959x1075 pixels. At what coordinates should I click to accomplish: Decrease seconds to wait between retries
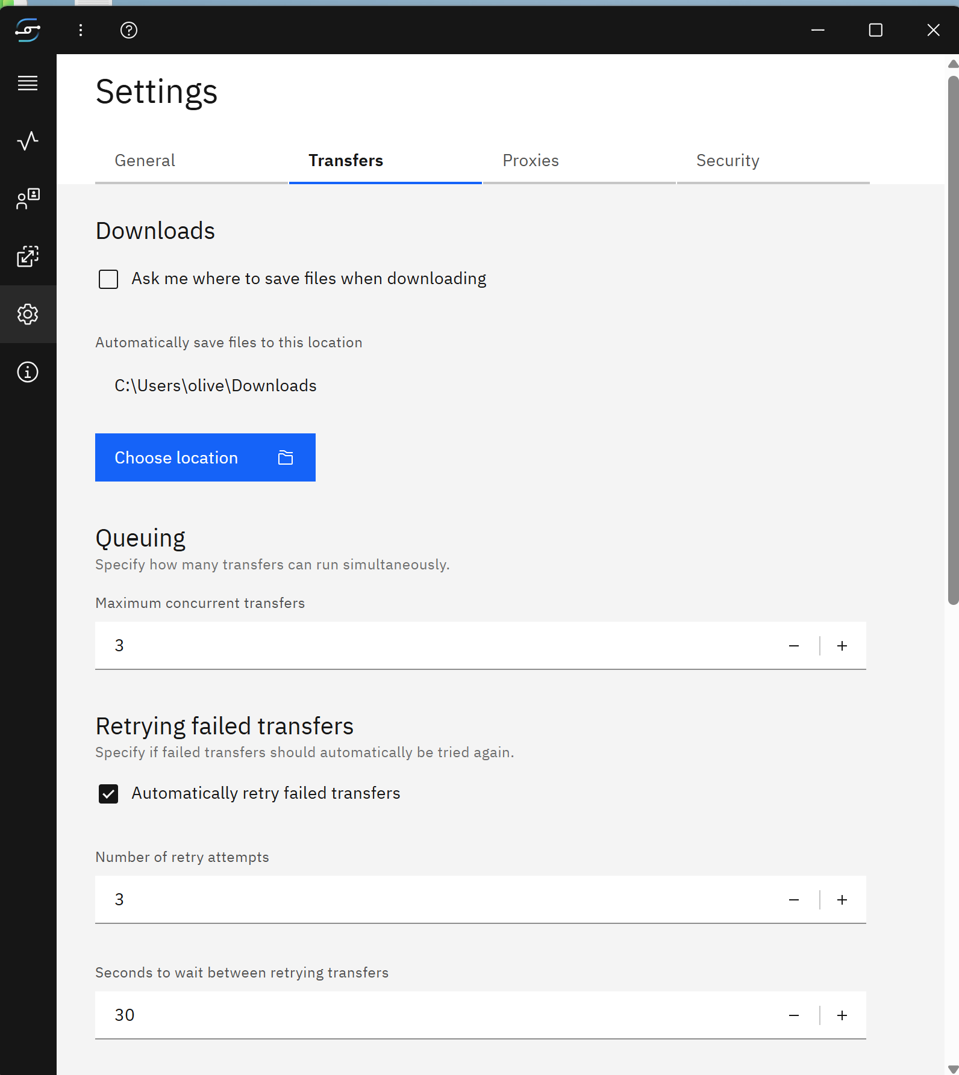794,1015
